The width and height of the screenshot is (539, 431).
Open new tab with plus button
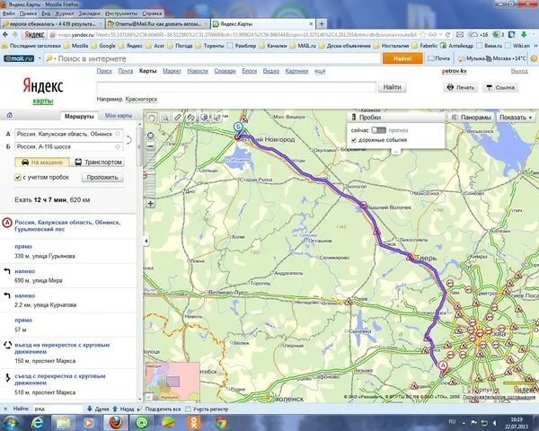tap(322, 23)
